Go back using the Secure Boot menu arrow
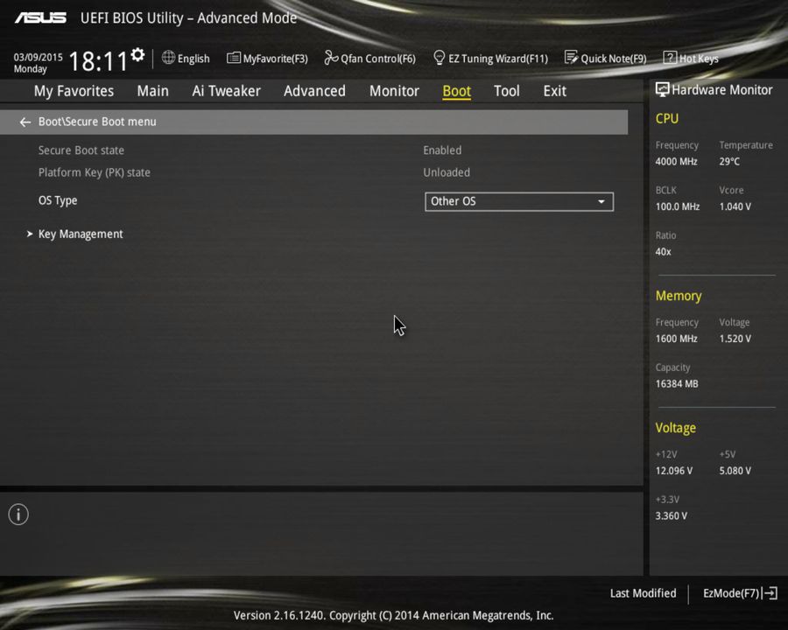 click(25, 122)
